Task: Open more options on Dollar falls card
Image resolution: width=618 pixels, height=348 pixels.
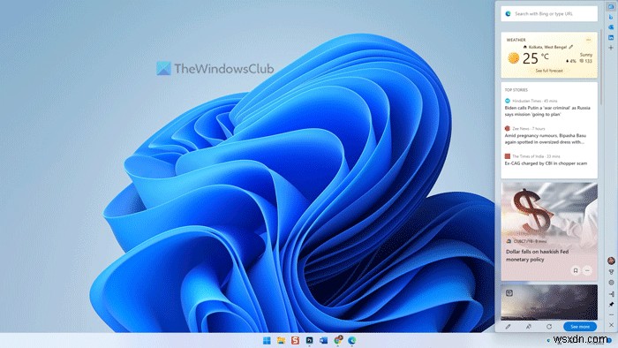Action: click(587, 270)
